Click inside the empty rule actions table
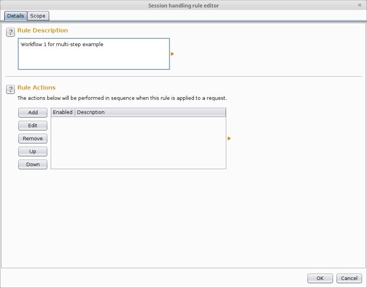 138,142
